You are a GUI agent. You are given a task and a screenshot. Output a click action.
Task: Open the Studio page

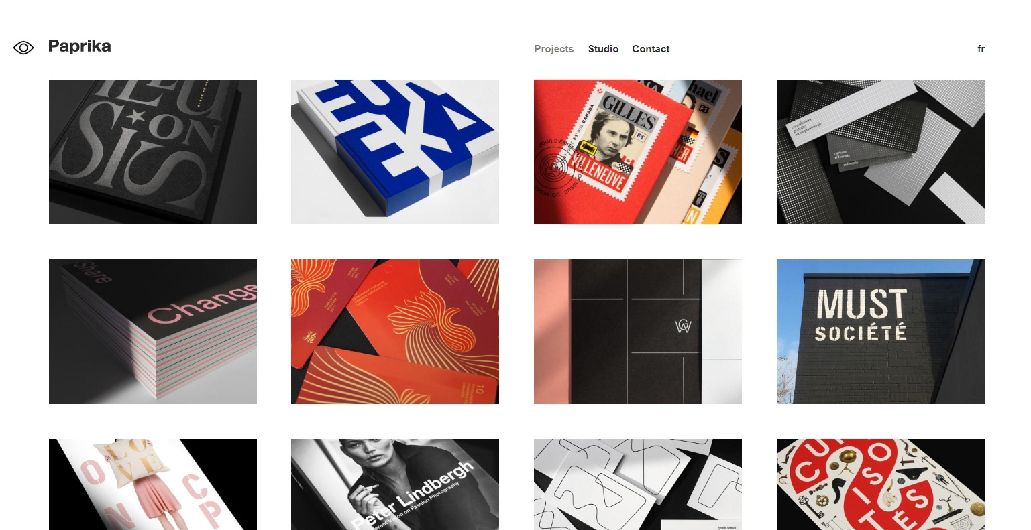tap(603, 49)
